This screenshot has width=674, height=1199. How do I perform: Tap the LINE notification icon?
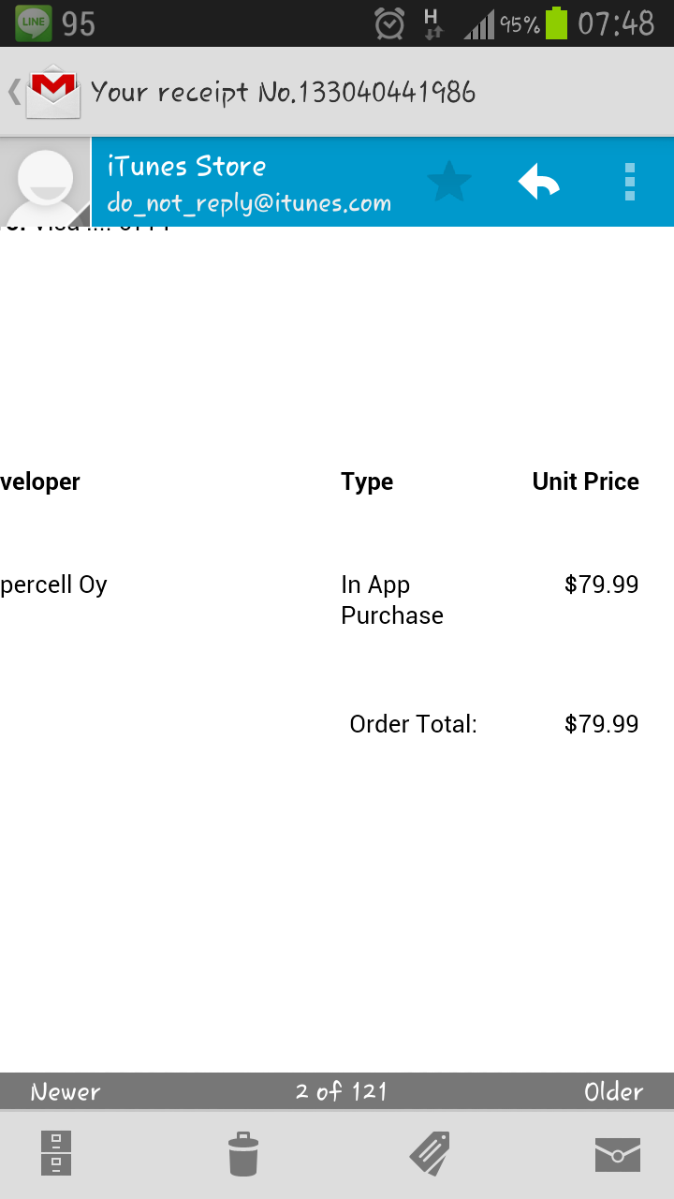(x=33, y=22)
